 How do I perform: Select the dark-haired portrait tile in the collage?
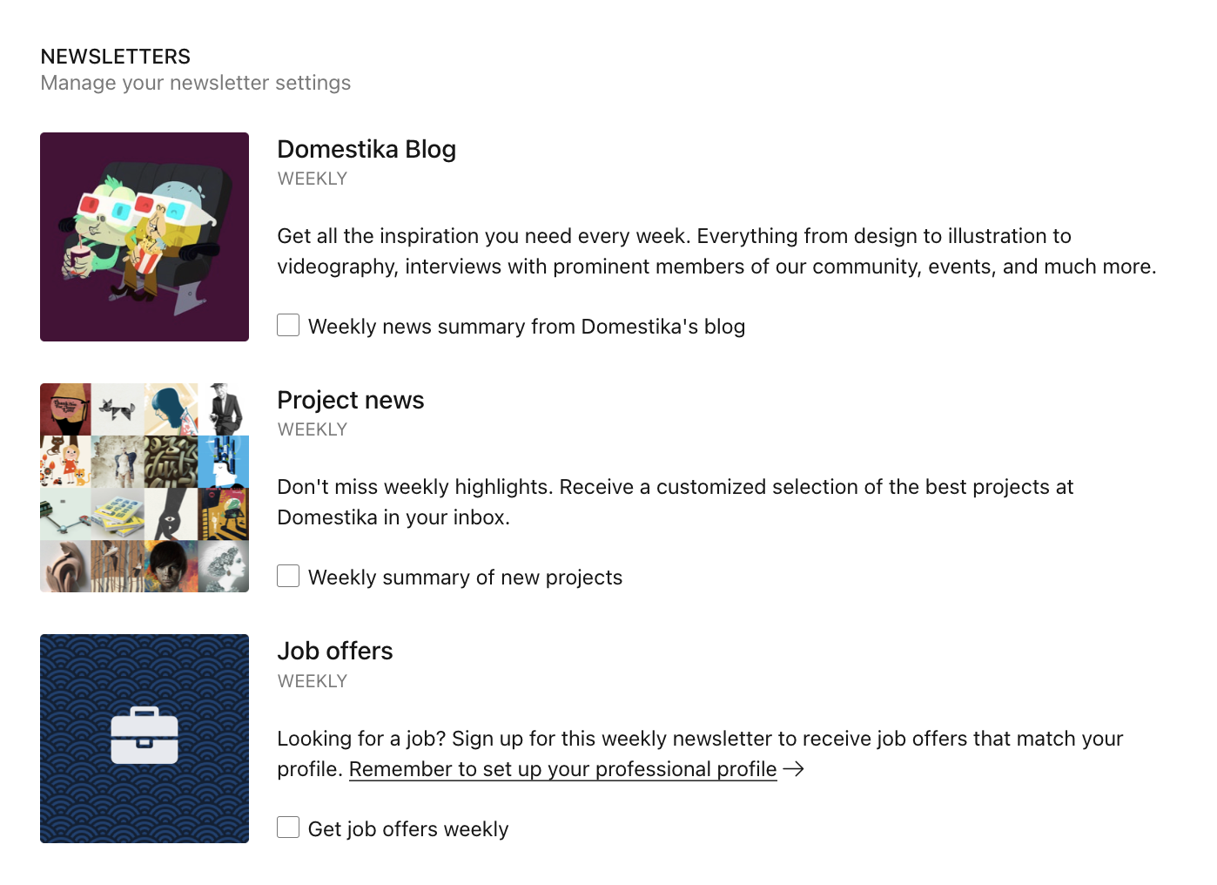[x=171, y=566]
